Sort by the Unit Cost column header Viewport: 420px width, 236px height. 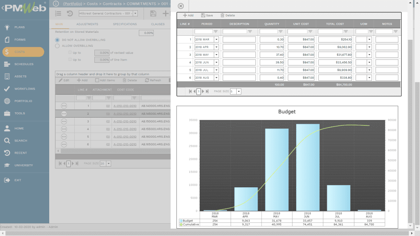coord(301,24)
